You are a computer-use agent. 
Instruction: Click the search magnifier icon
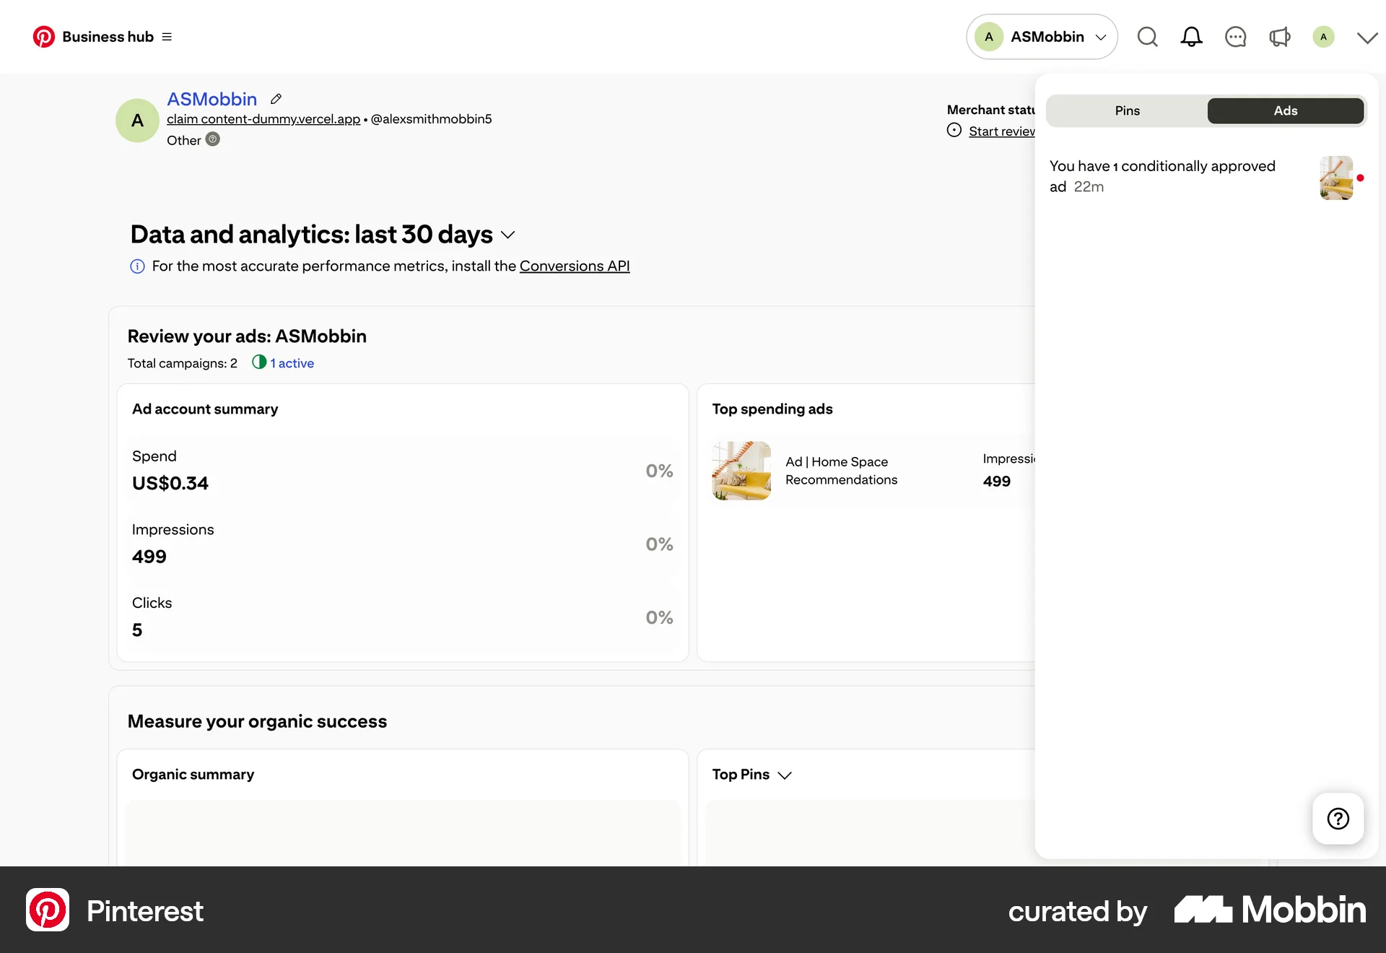[x=1147, y=37]
